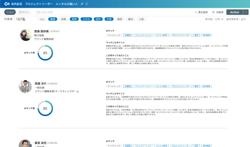250x147 pixels.
Task: Toggle the 役職 filter chip
Action: pyautogui.click(x=63, y=19)
